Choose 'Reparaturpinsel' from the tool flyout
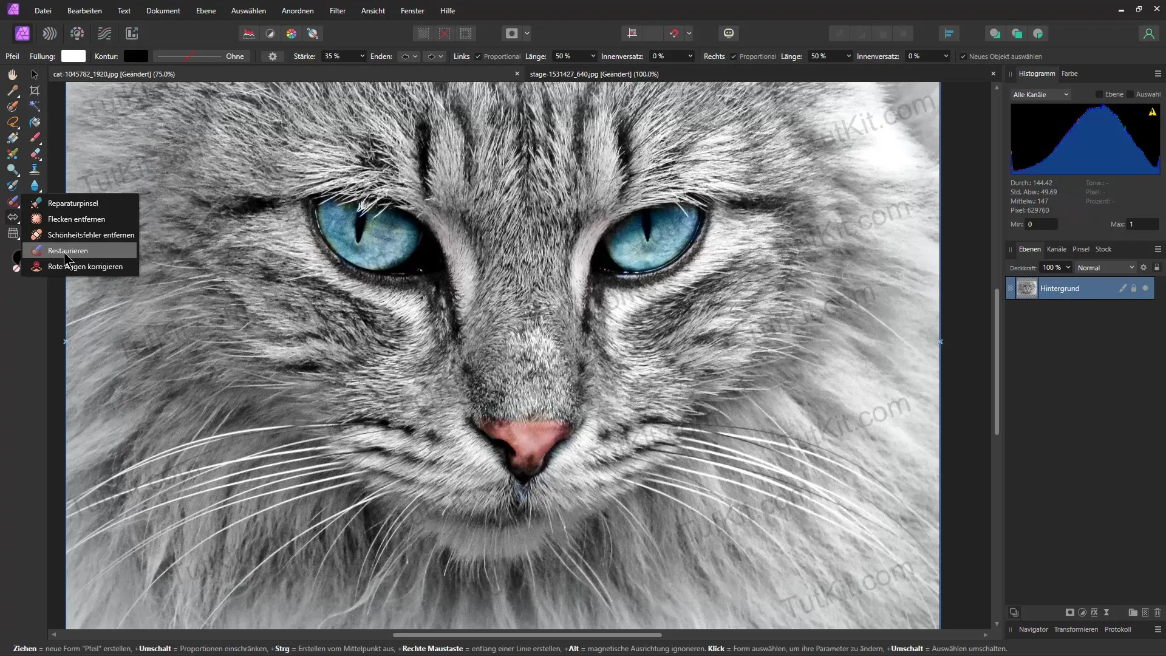This screenshot has width=1166, height=656. (x=80, y=203)
